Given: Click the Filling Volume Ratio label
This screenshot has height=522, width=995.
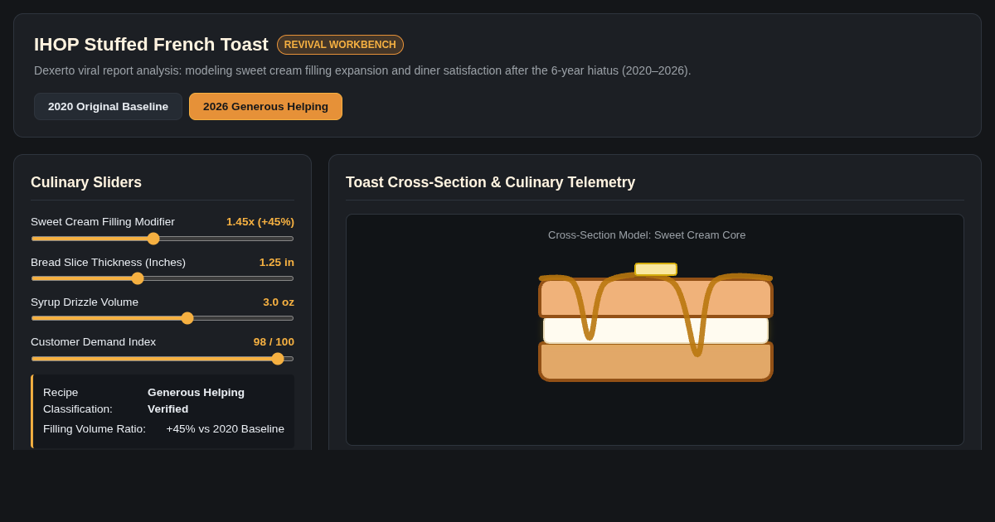Looking at the screenshot, I should [x=95, y=428].
